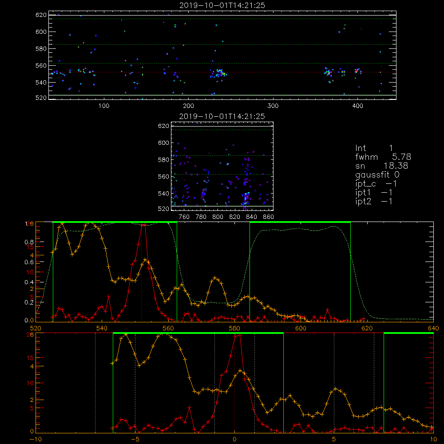Viewport: 444px width, 444px height.
Task: Click x-axis label '10' of the bottom plot
Action: (x=433, y=440)
